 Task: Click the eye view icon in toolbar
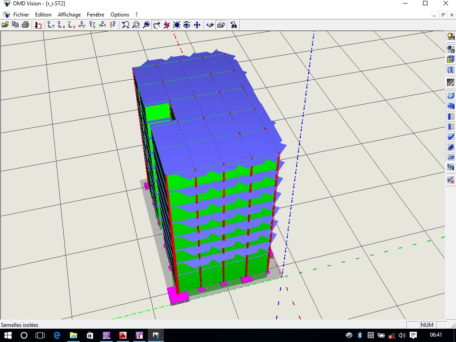[187, 25]
